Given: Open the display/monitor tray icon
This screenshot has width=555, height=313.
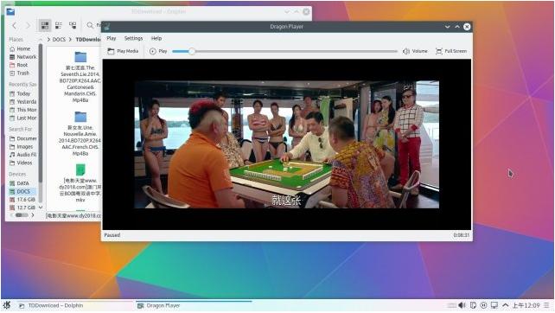Looking at the screenshot, I should coord(494,305).
